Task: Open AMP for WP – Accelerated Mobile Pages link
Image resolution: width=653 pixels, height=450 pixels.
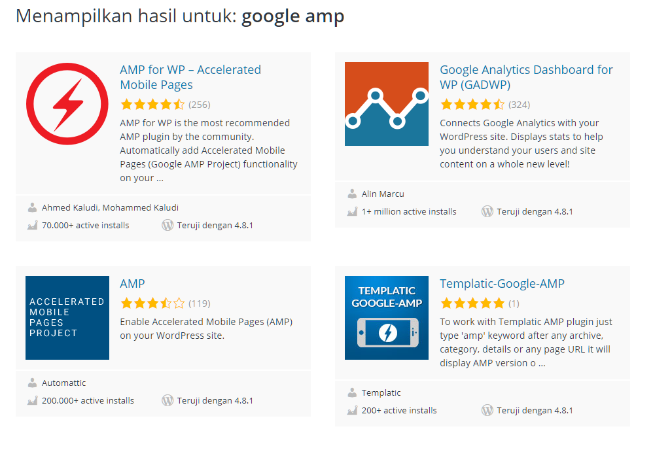Action: (190, 77)
